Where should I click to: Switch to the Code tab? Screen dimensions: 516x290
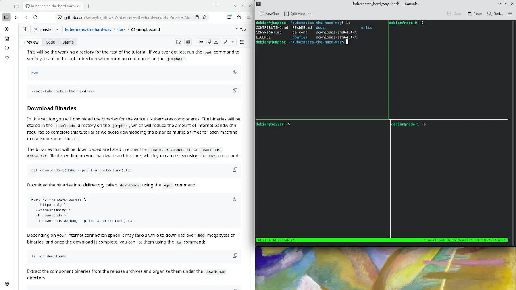[50, 42]
